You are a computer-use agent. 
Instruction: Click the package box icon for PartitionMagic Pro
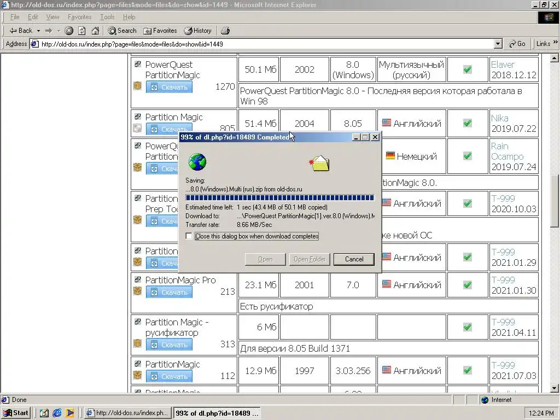tap(137, 291)
